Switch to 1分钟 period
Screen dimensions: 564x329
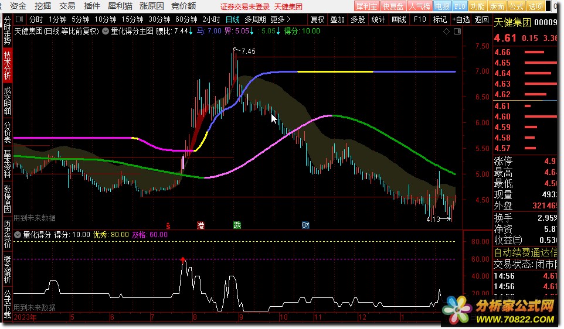point(57,19)
